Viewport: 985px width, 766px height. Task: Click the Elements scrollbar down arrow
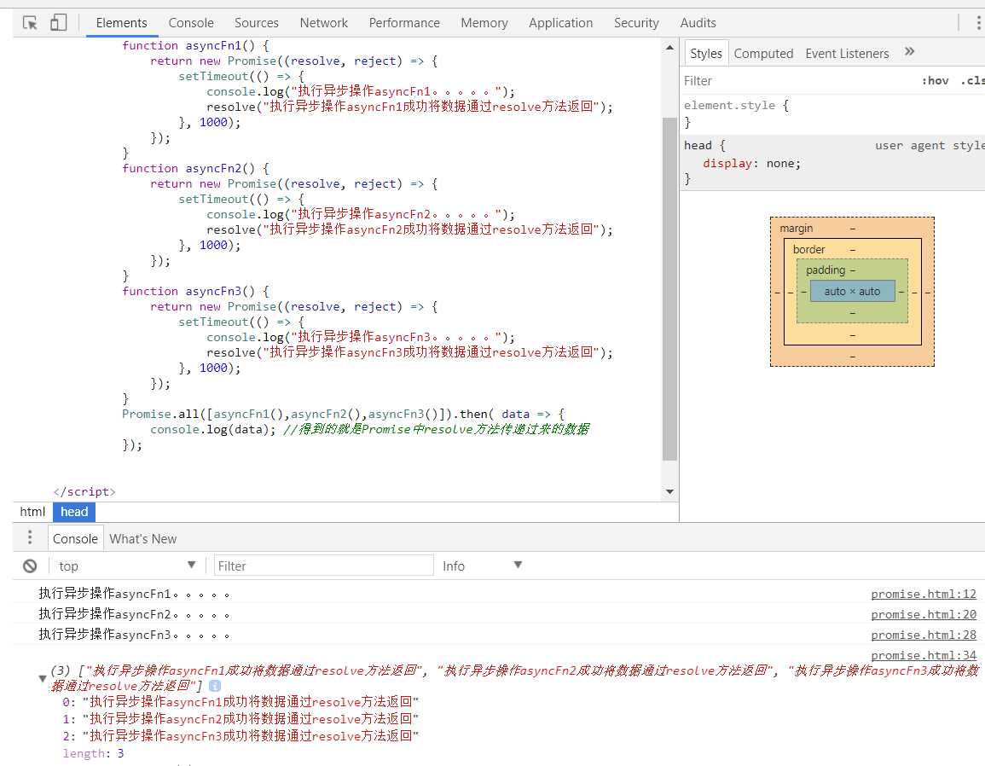point(669,491)
